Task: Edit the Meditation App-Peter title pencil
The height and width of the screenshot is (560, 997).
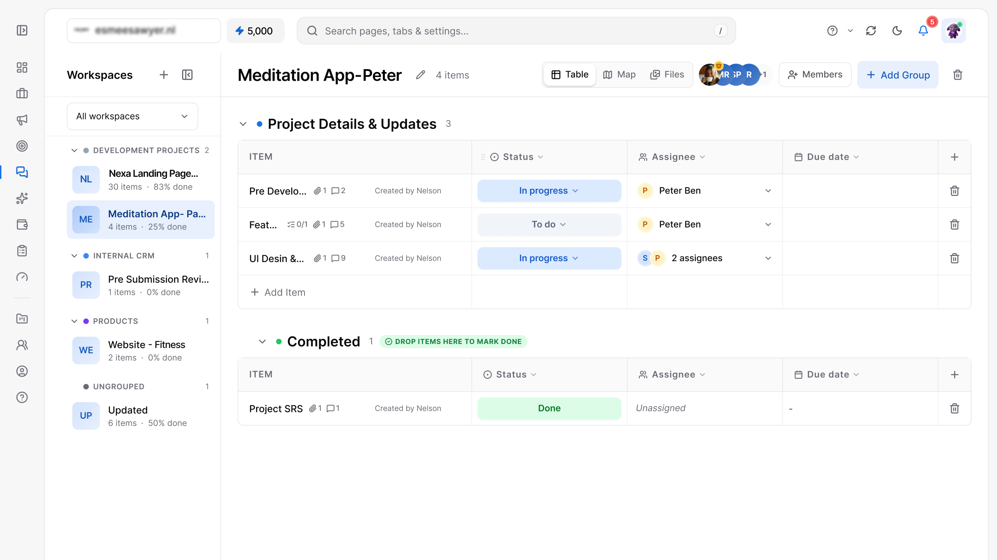Action: click(420, 75)
